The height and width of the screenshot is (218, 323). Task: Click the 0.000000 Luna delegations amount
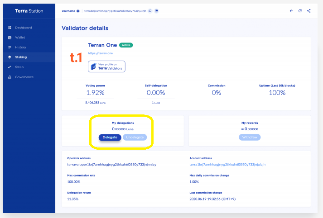pos(123,129)
